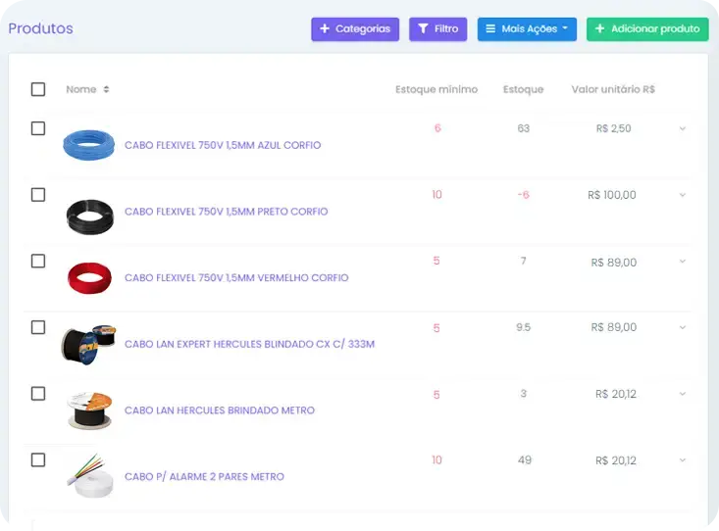The image size is (719, 531).
Task: Toggle the select-all checkbox in table header
Action: 38,89
